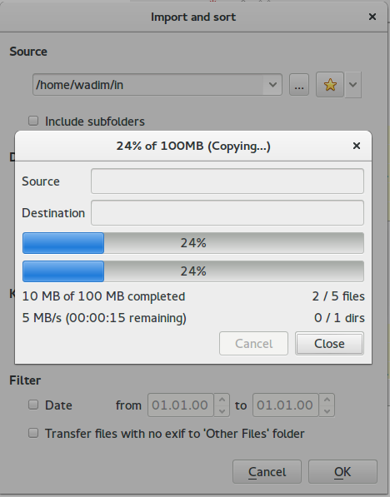Click the lower 24% progress bar
Viewport: 390px width, 497px height.
[x=193, y=271]
